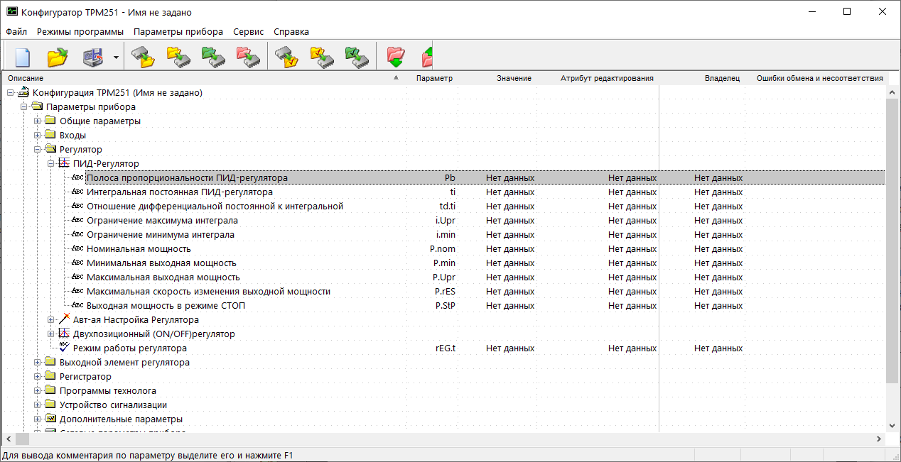Collapse the Параметры прибора branch
The width and height of the screenshot is (901, 462).
click(x=24, y=107)
